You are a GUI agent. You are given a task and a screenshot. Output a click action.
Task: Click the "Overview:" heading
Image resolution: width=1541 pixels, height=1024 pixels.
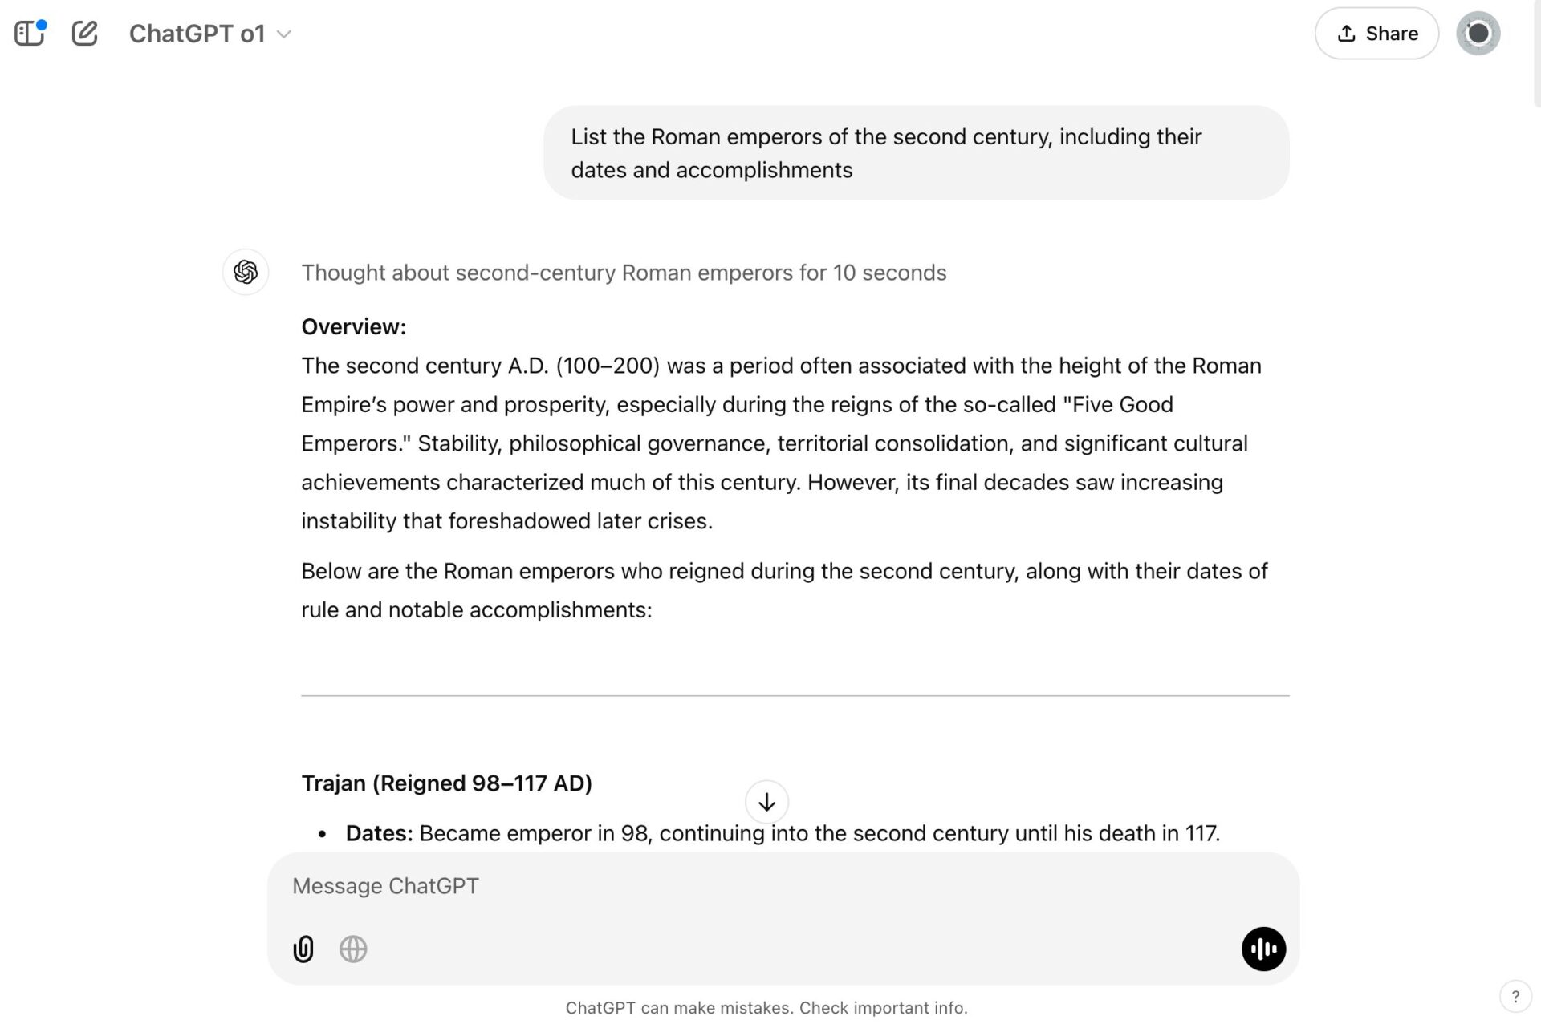coord(354,327)
